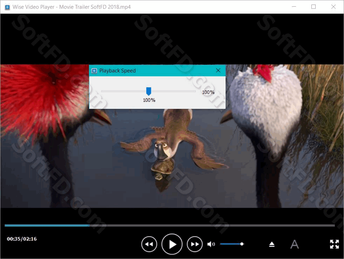Image resolution: width=344 pixels, height=259 pixels.
Task: Click the 100% value under slider thumb
Action: [149, 100]
